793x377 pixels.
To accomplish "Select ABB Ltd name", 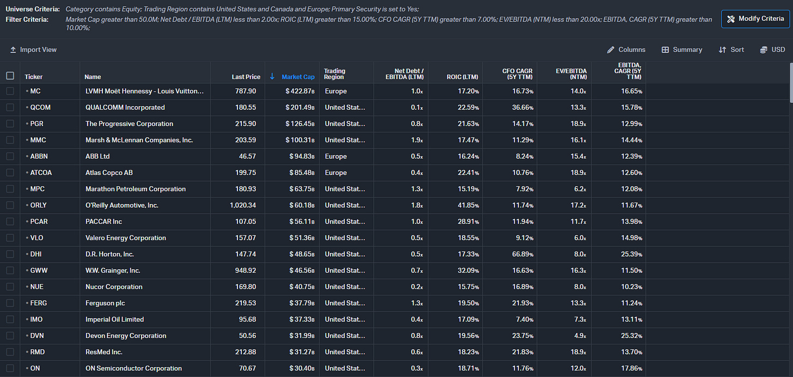I will pos(97,157).
